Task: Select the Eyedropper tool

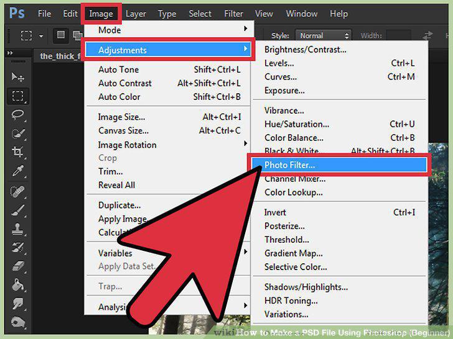Action: pos(17,171)
